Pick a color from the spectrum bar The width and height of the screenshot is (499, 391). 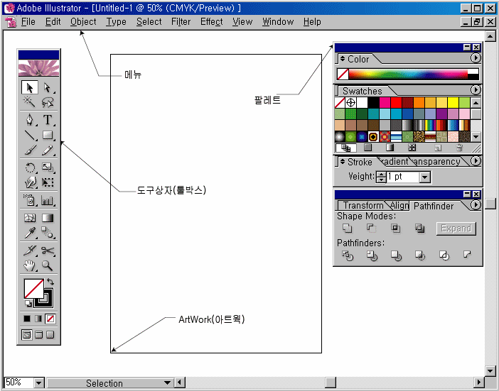408,74
